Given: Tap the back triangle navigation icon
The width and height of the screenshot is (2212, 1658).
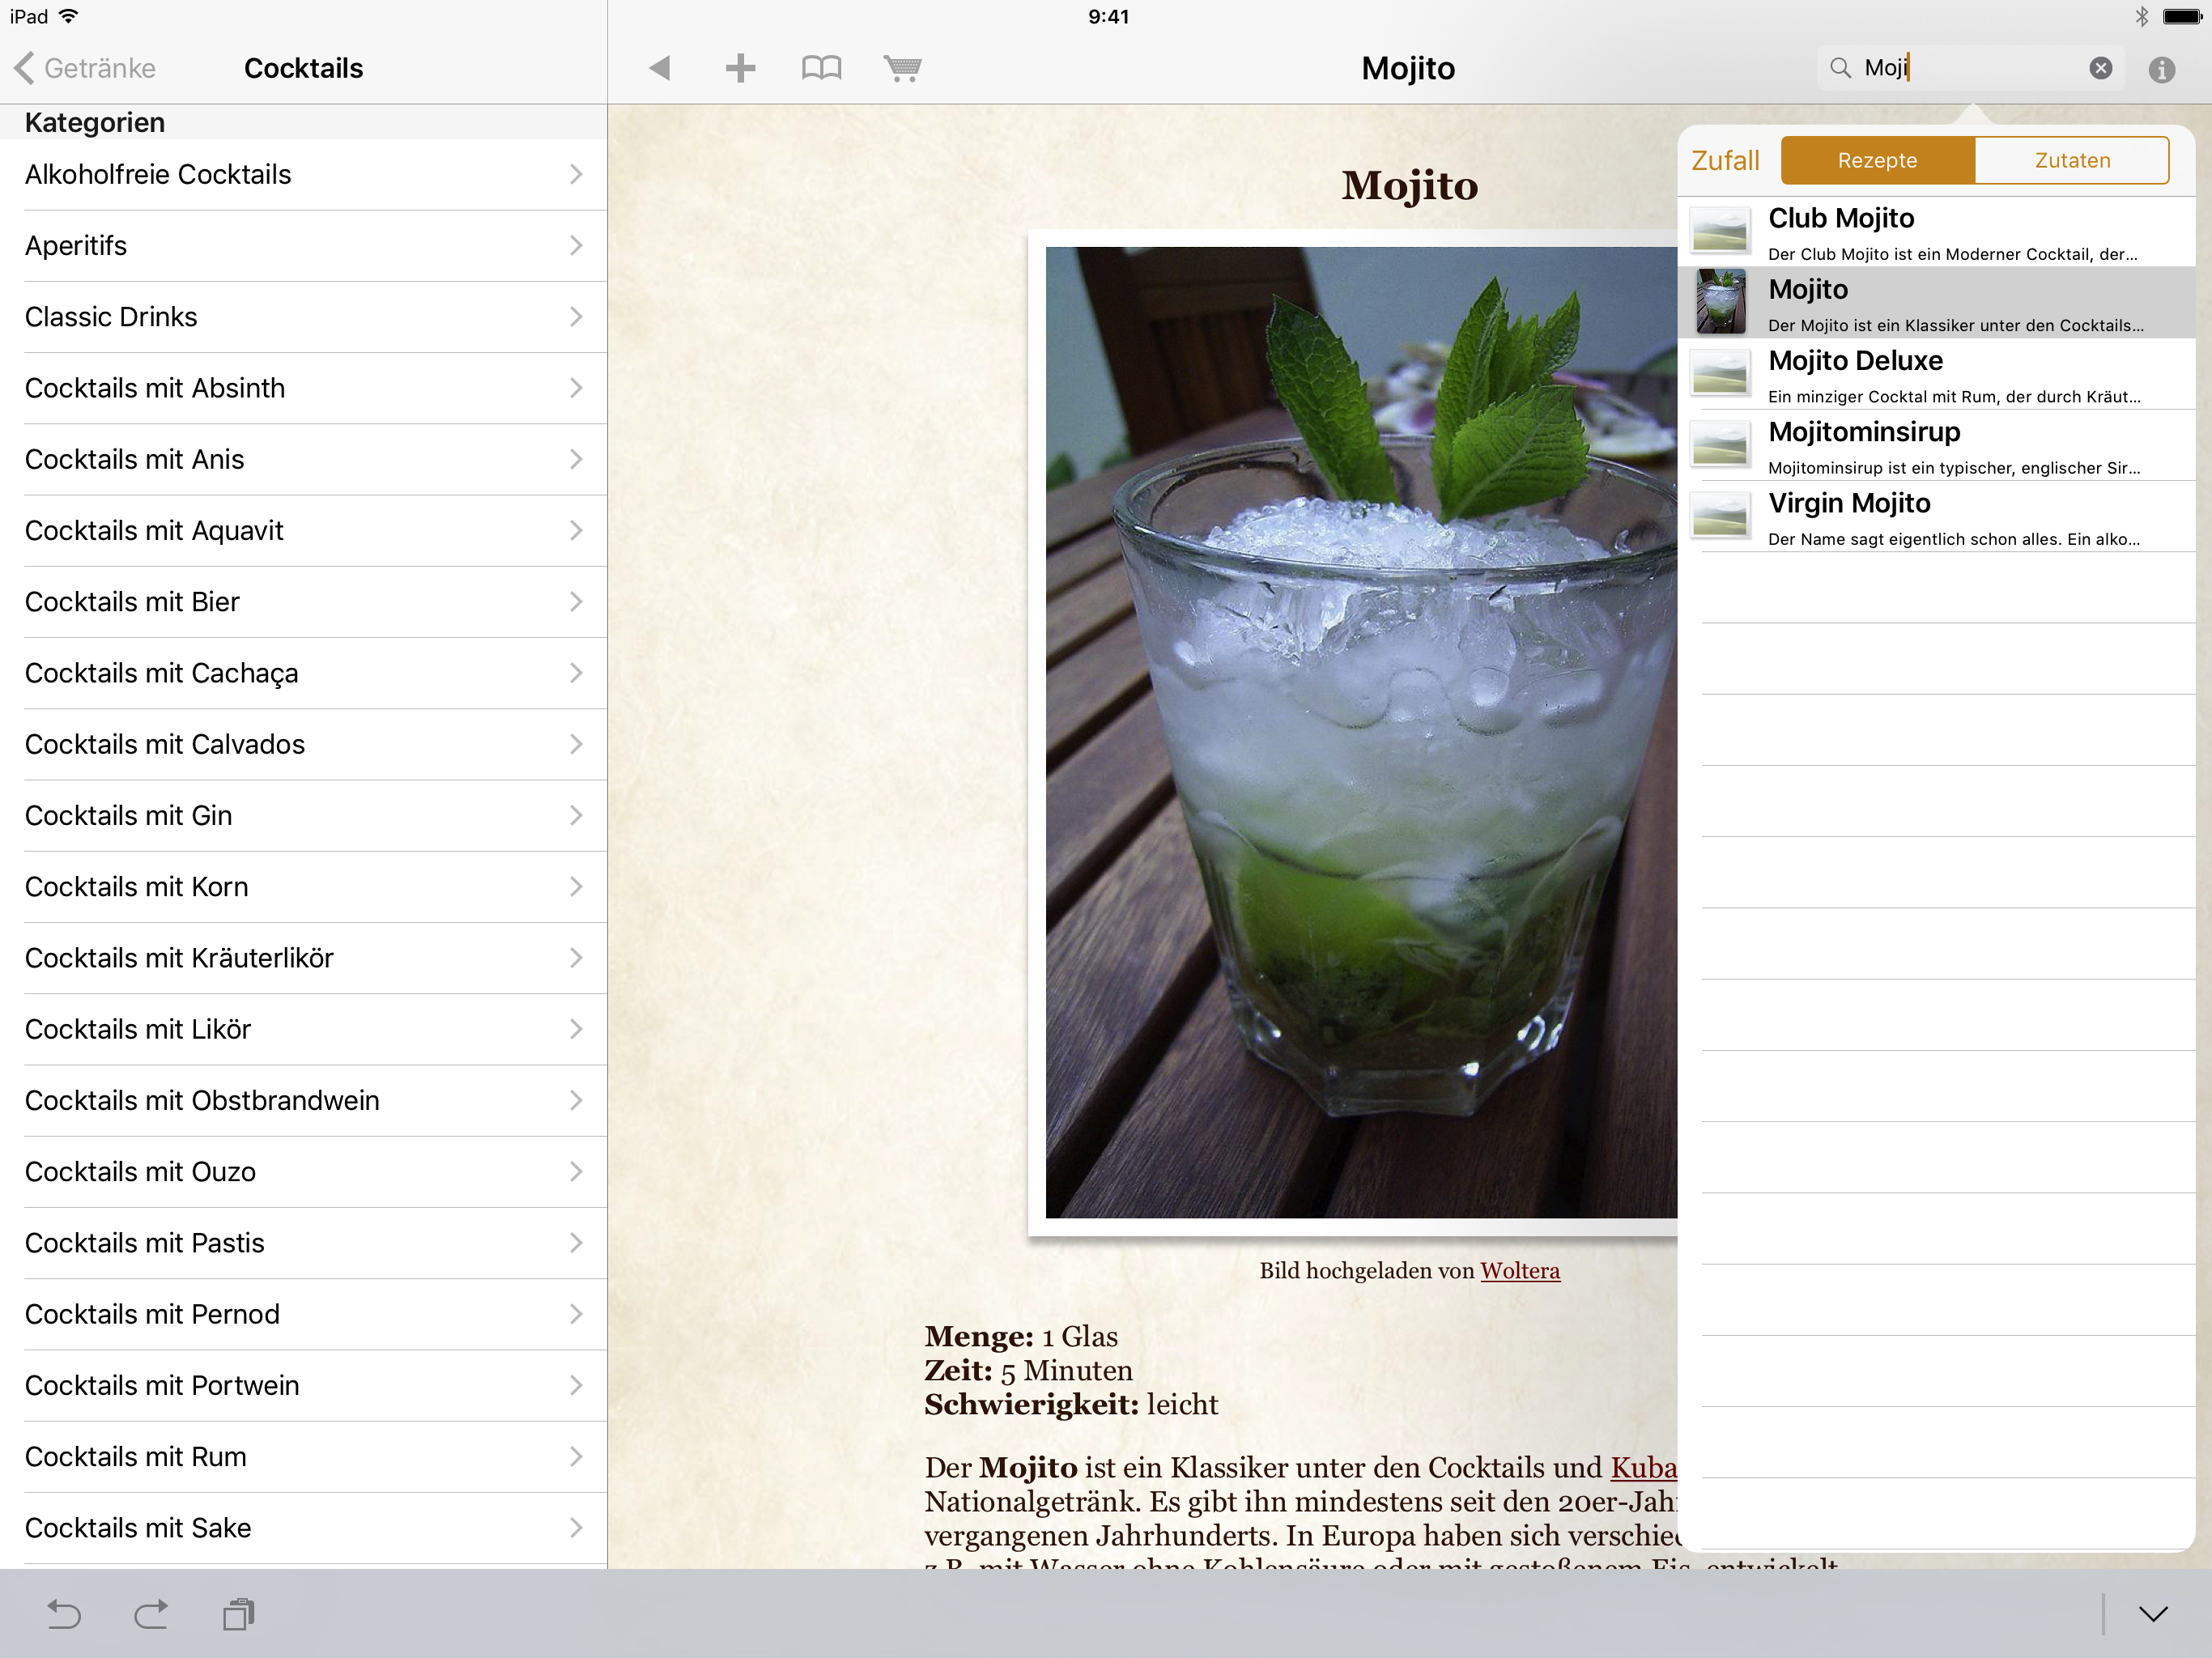Looking at the screenshot, I should 659,68.
